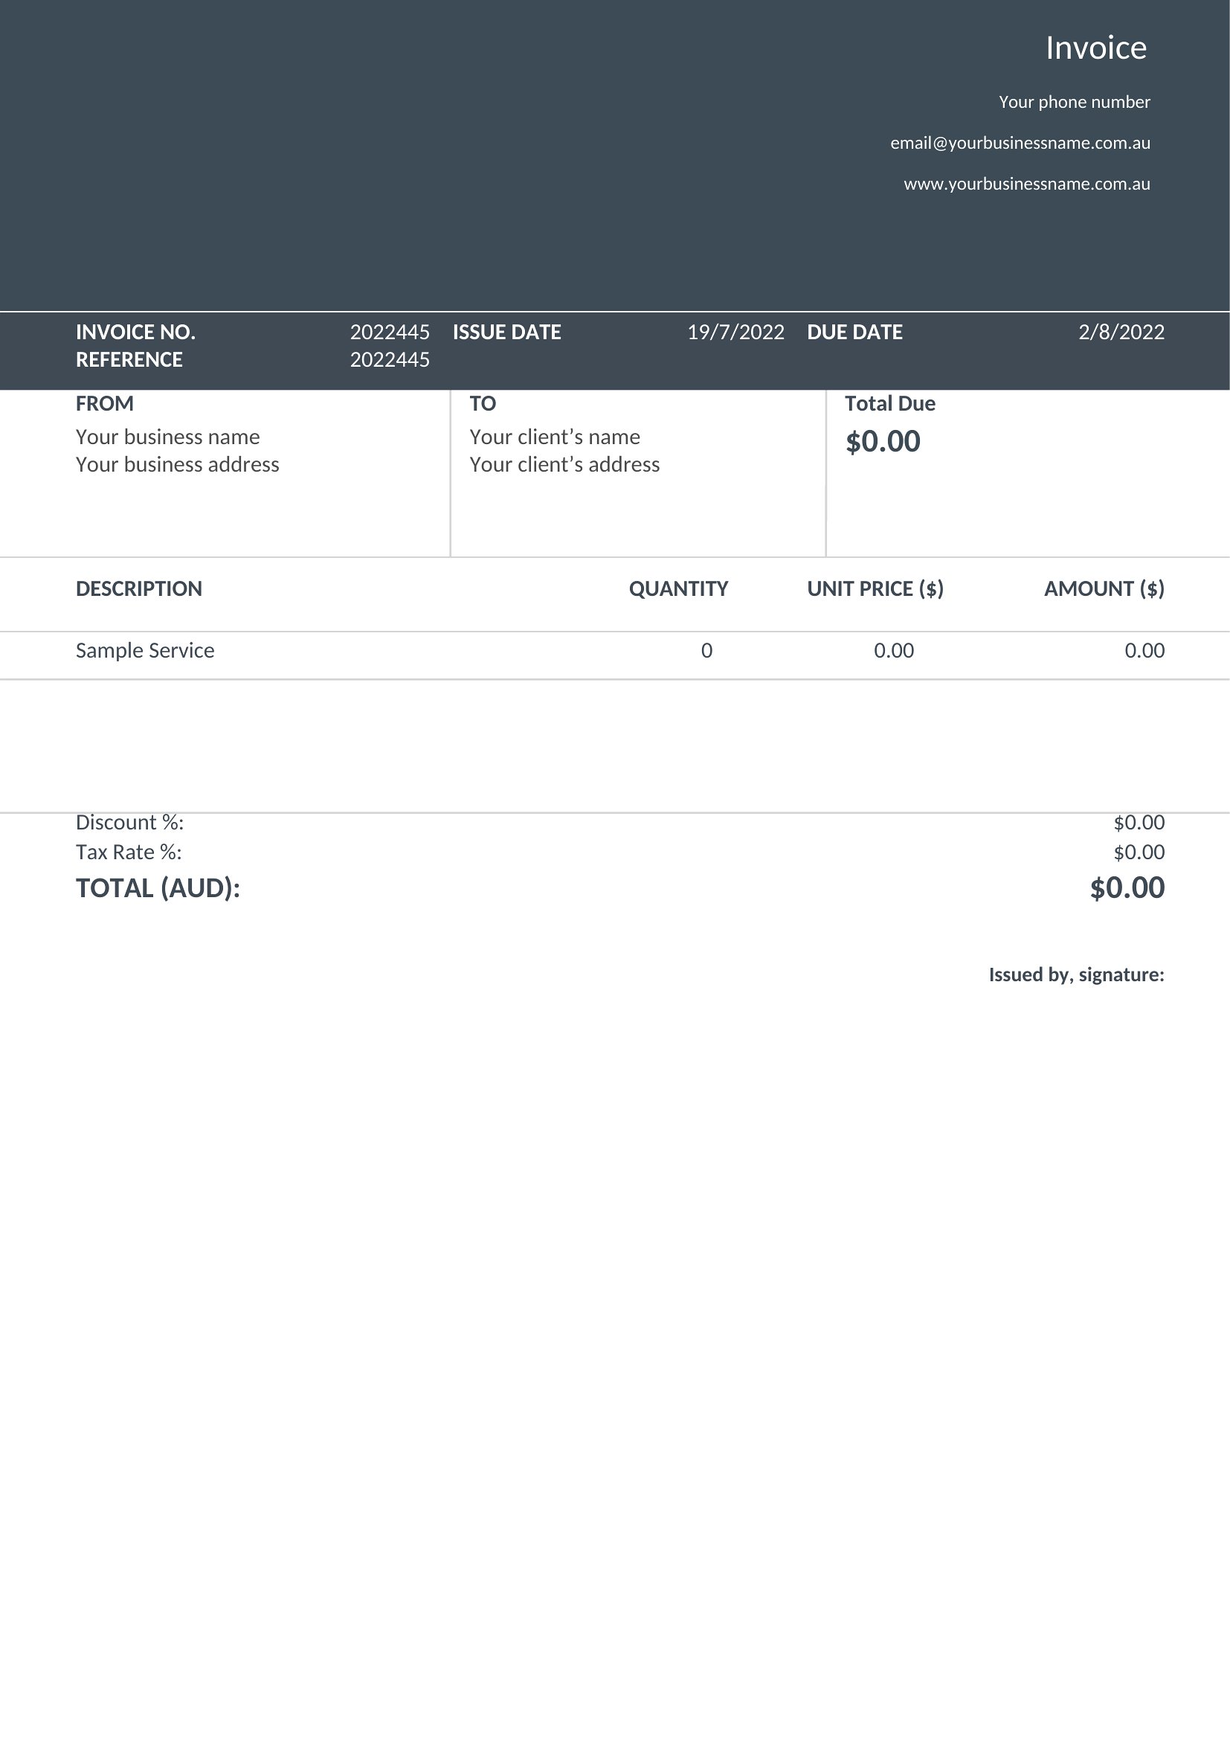Click the issue date 19/7/2022

(x=735, y=332)
